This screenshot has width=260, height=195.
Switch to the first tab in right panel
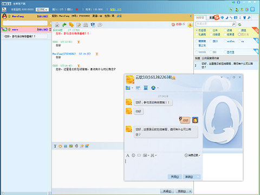coord(200,17)
